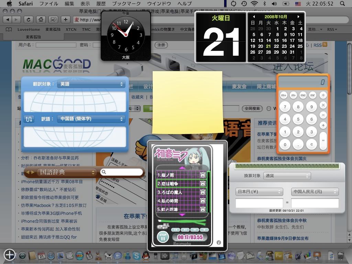Screen dimensions: 352x264
Task: Raise volume with plus button in Miku player
Action: click(204, 230)
